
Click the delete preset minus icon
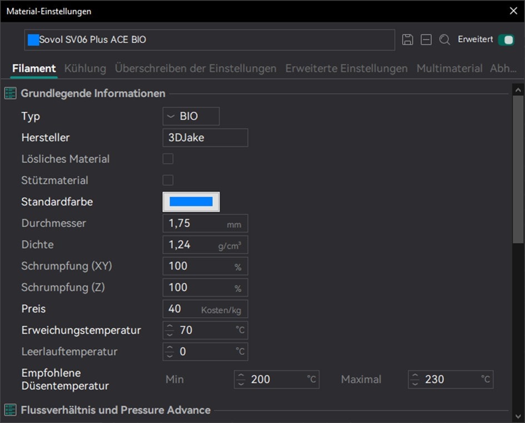point(426,39)
